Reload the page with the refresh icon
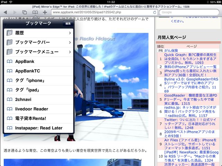This screenshot has height=166, width=222. coord(155,12)
